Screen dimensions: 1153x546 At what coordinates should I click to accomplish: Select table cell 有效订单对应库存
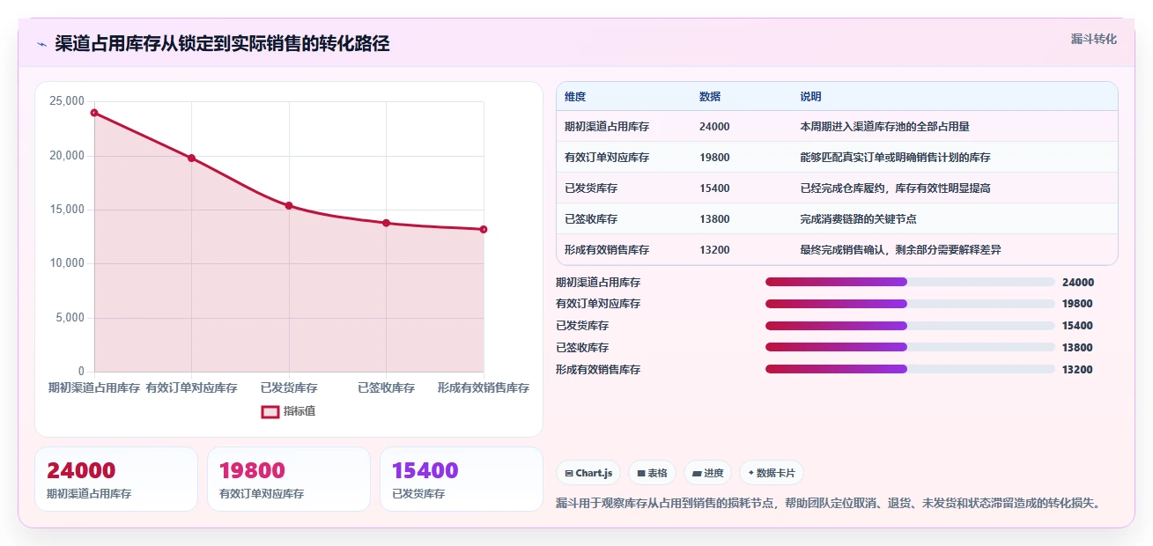coord(607,158)
